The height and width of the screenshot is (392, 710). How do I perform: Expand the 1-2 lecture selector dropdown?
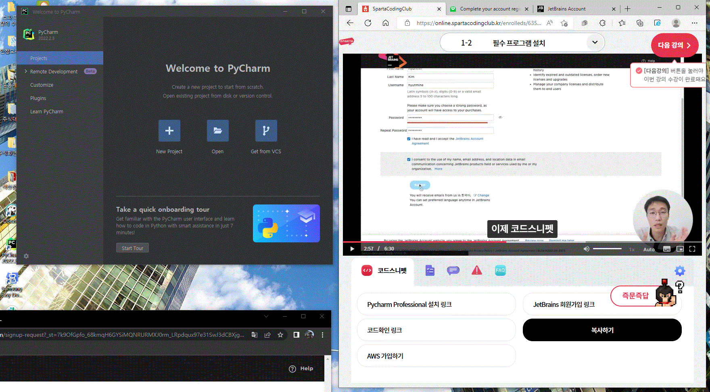pyautogui.click(x=595, y=42)
